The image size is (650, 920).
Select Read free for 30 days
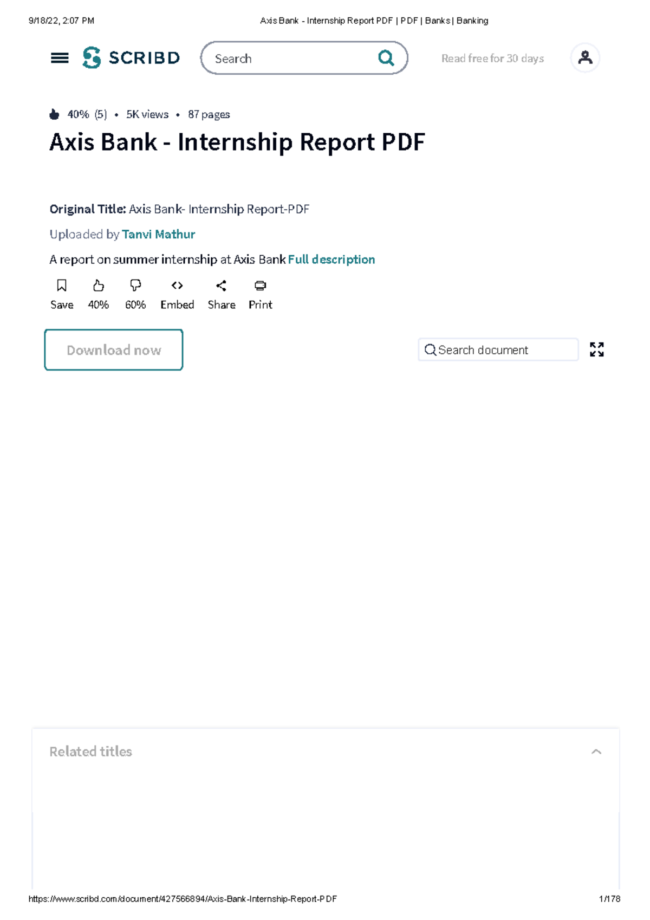pos(492,58)
